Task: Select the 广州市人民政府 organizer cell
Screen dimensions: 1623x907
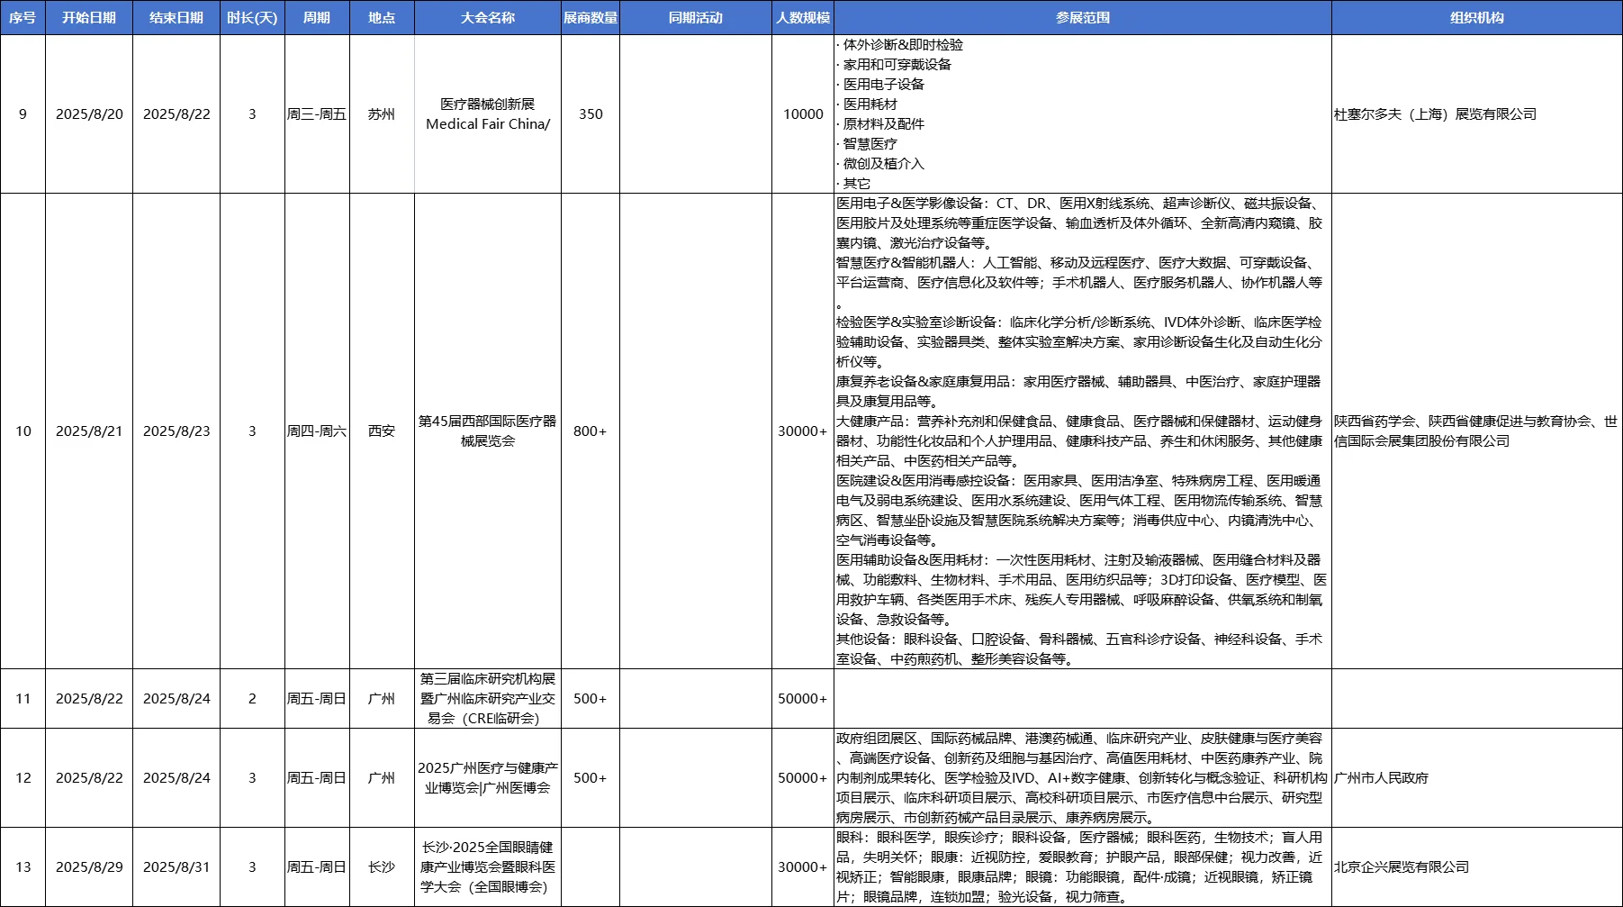Action: point(1477,778)
